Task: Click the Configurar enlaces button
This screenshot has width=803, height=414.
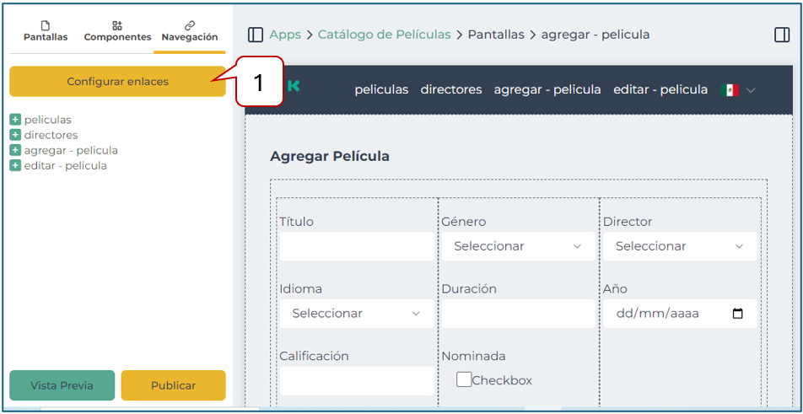Action: [117, 82]
